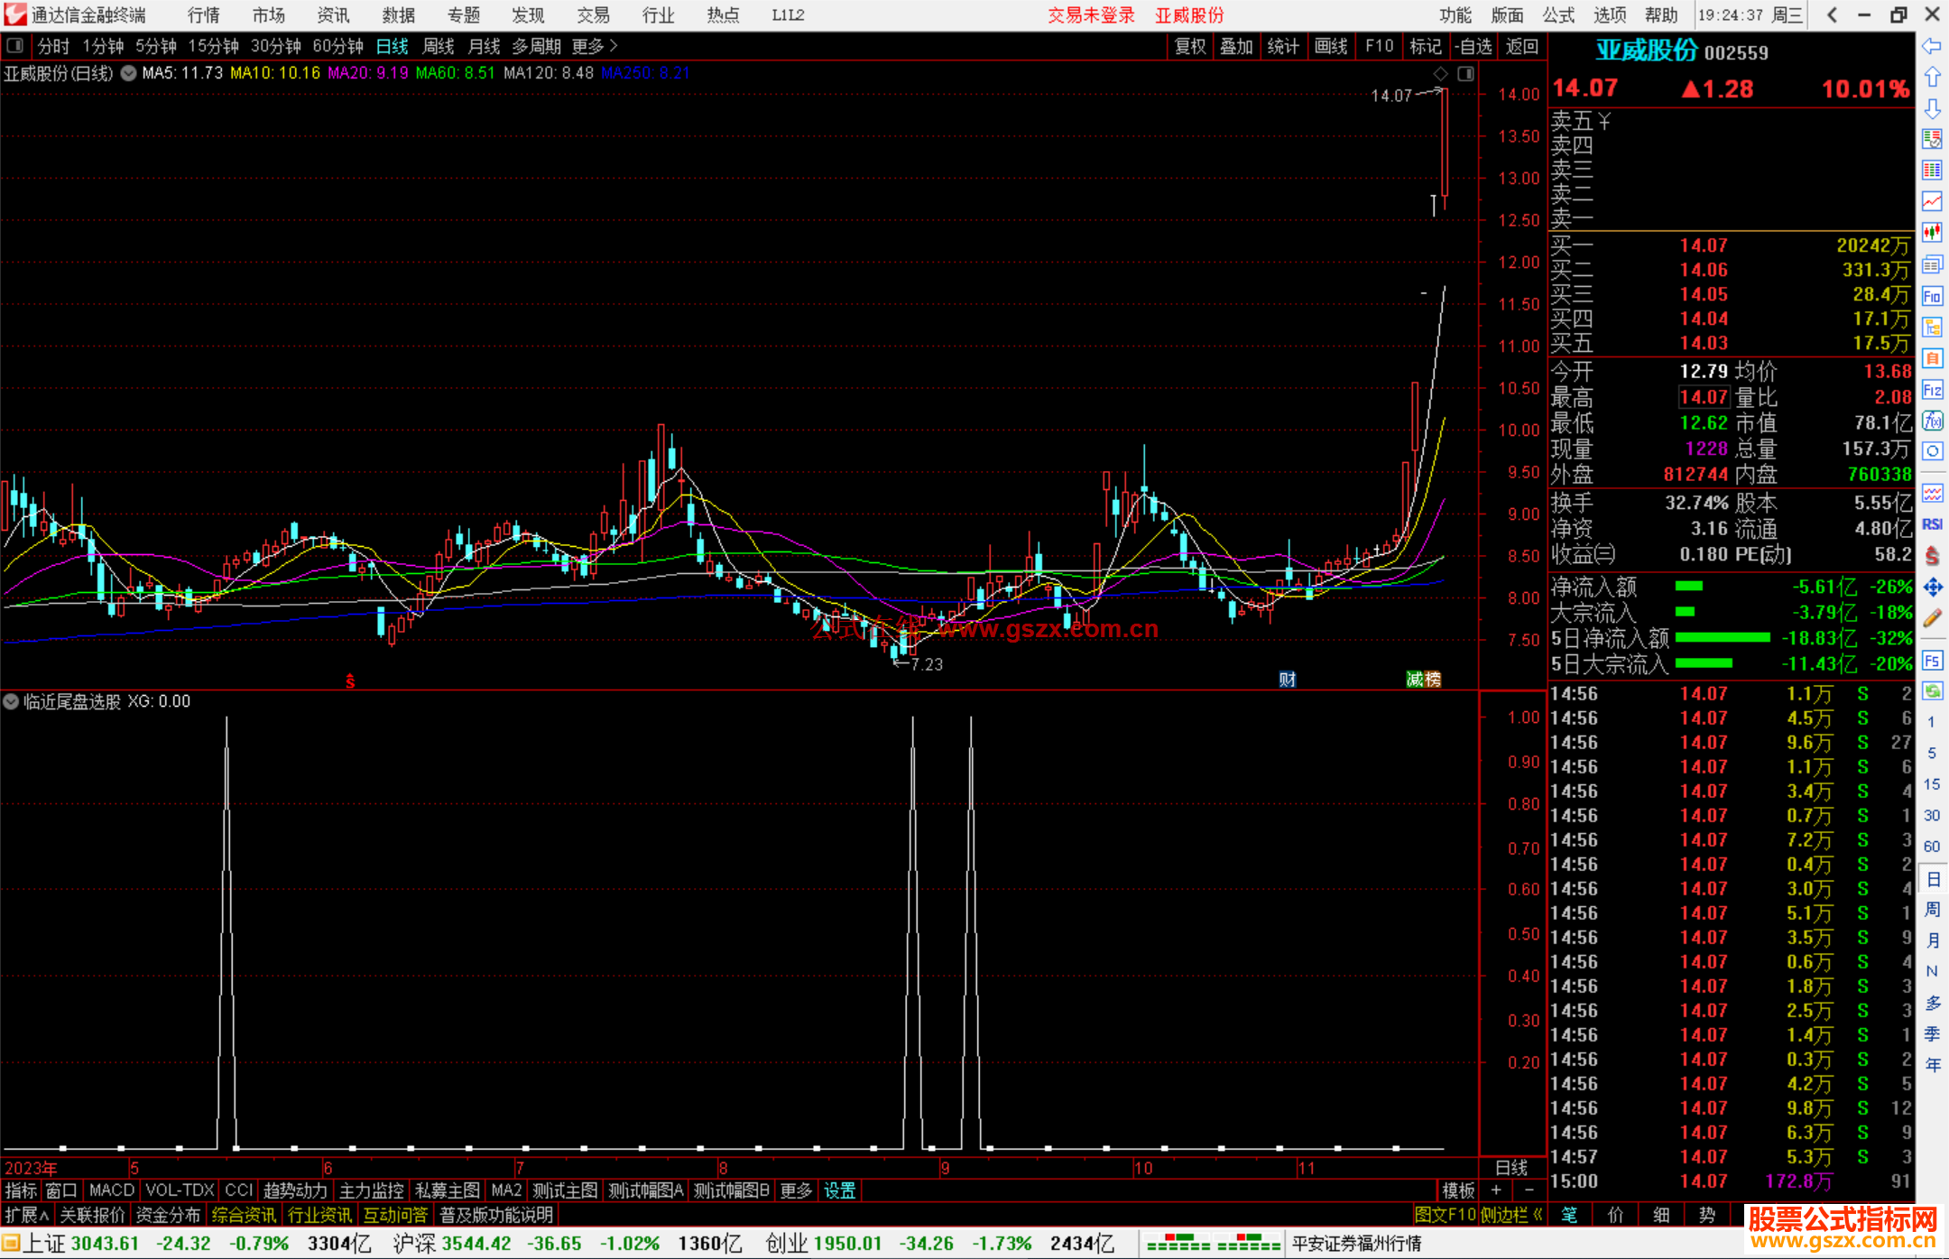Click the F10 icon in right sidebar
Image resolution: width=1949 pixels, height=1259 pixels.
click(x=1932, y=296)
